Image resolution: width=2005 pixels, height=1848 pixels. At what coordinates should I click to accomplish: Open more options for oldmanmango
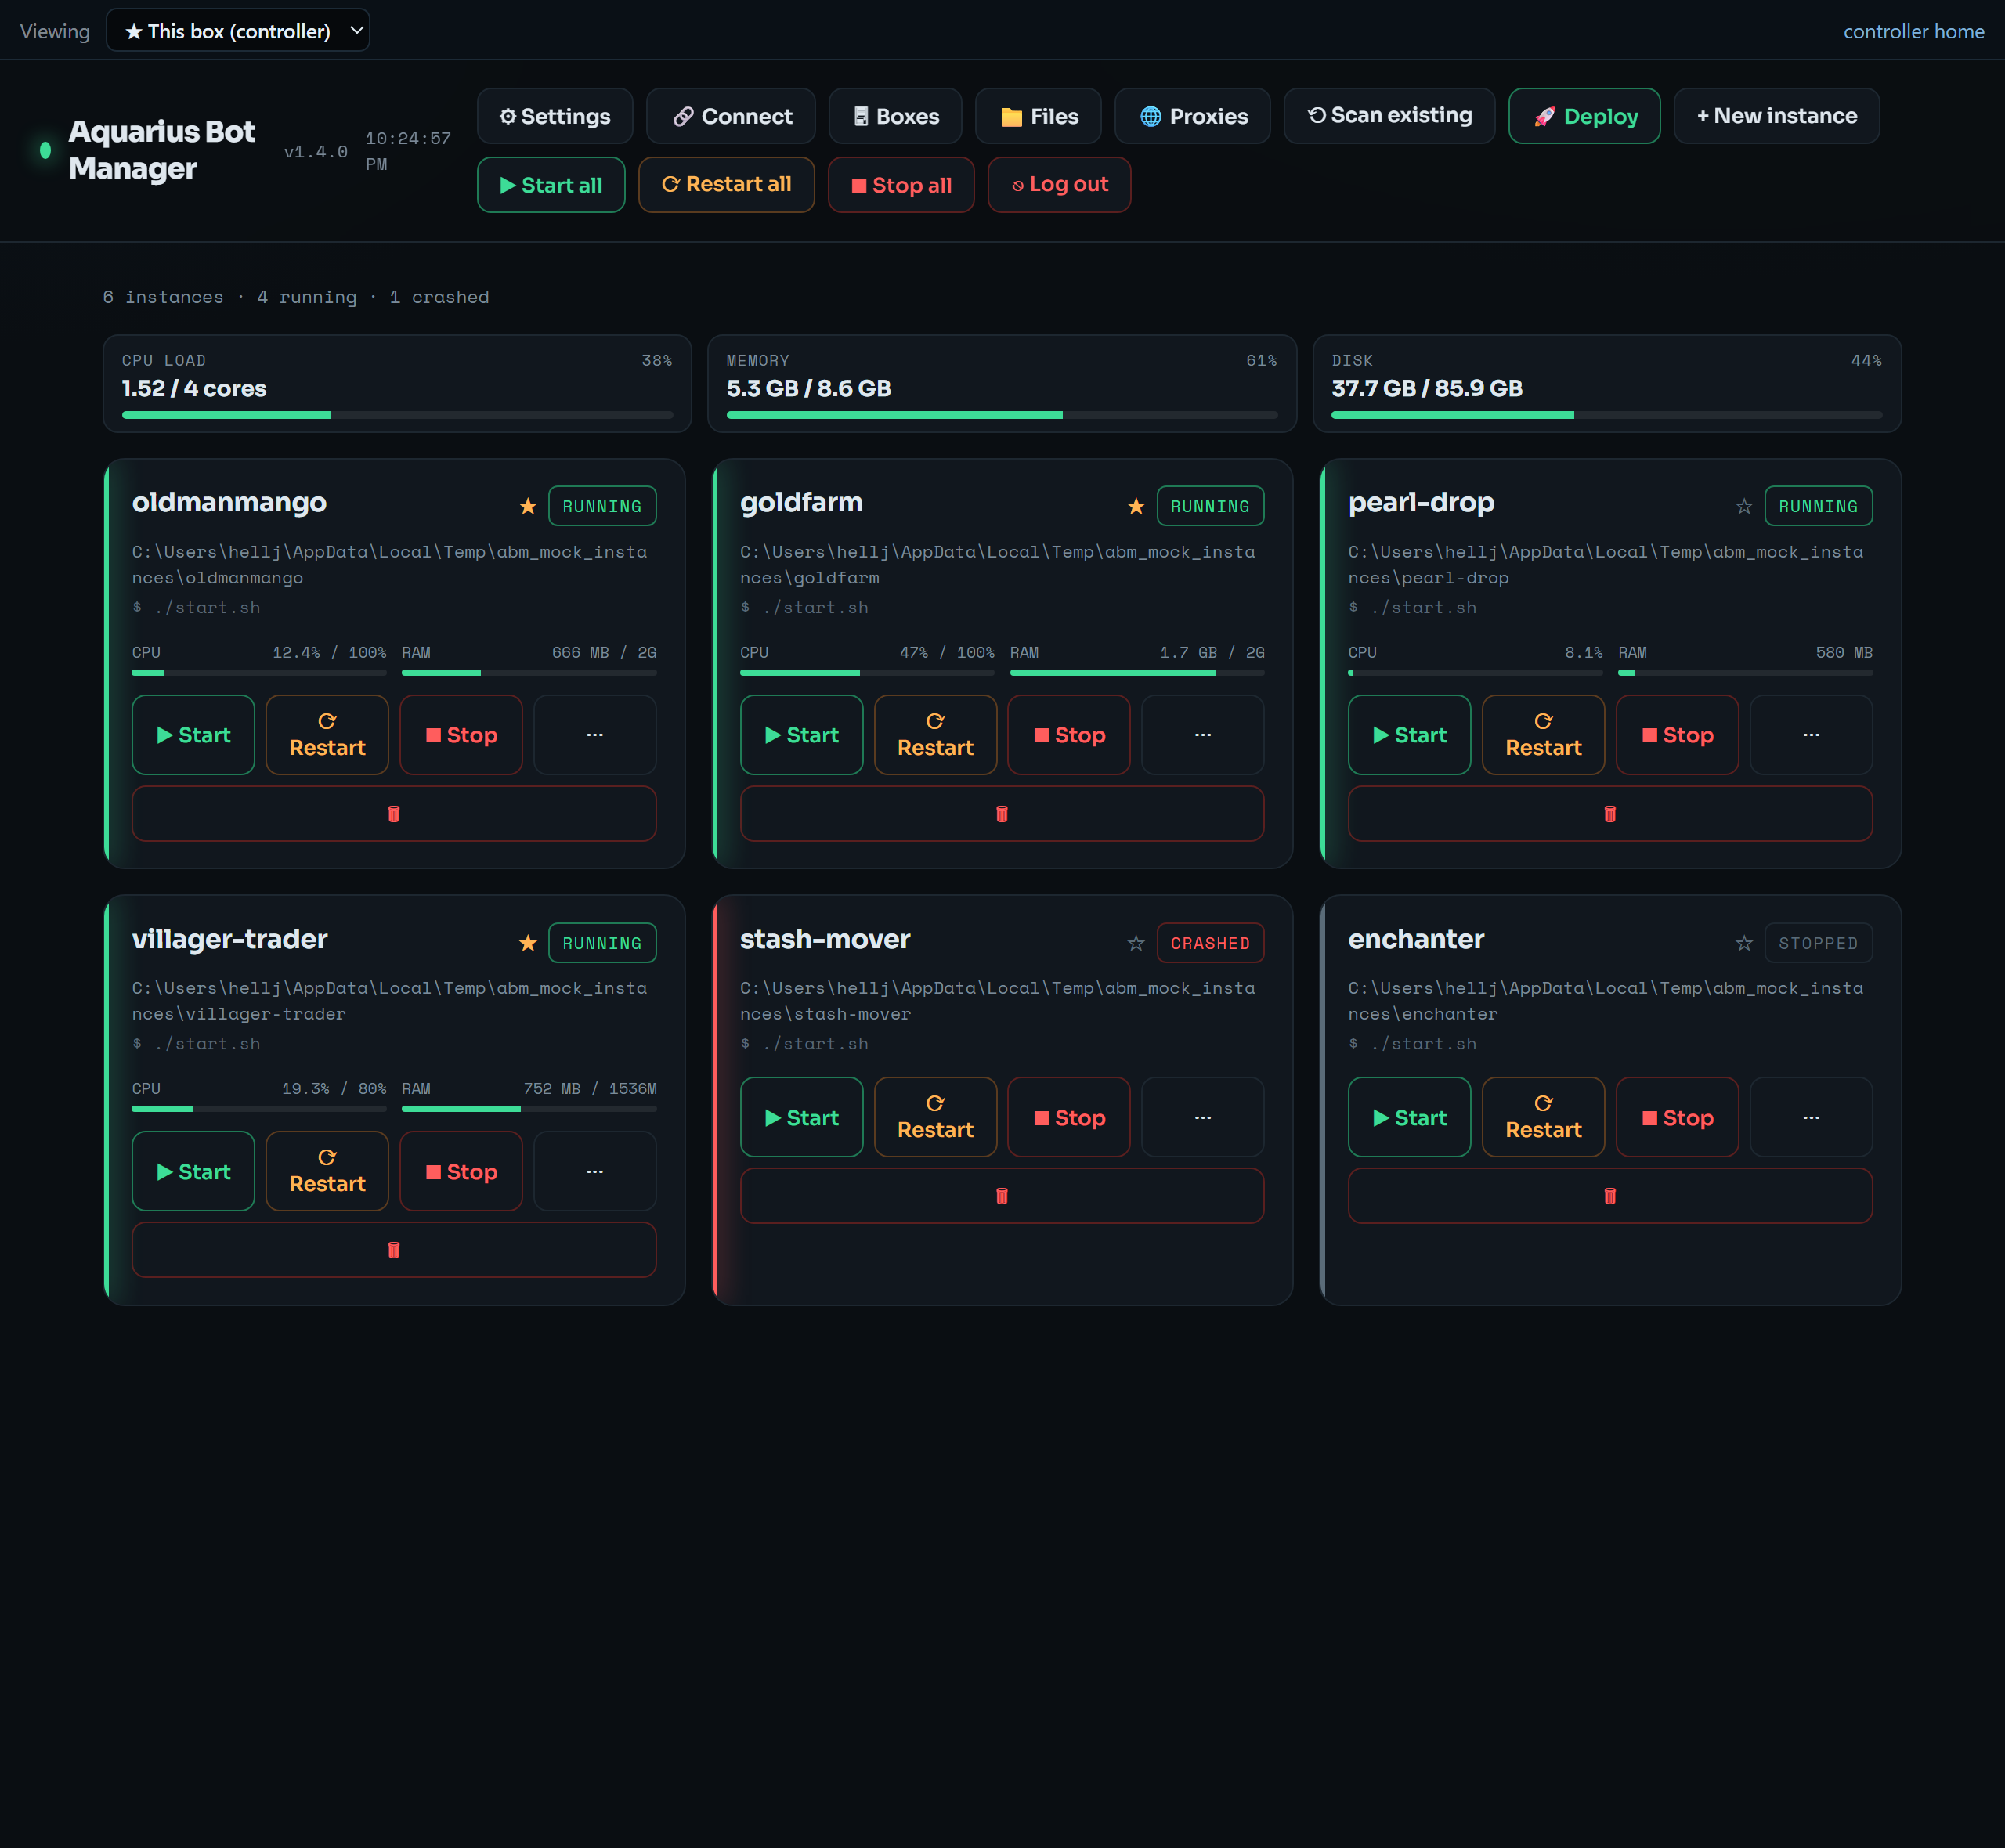[x=595, y=735]
